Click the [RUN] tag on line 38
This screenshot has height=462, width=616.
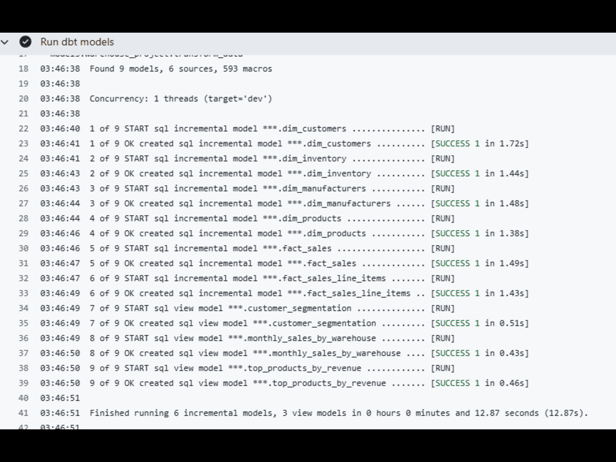(443, 368)
